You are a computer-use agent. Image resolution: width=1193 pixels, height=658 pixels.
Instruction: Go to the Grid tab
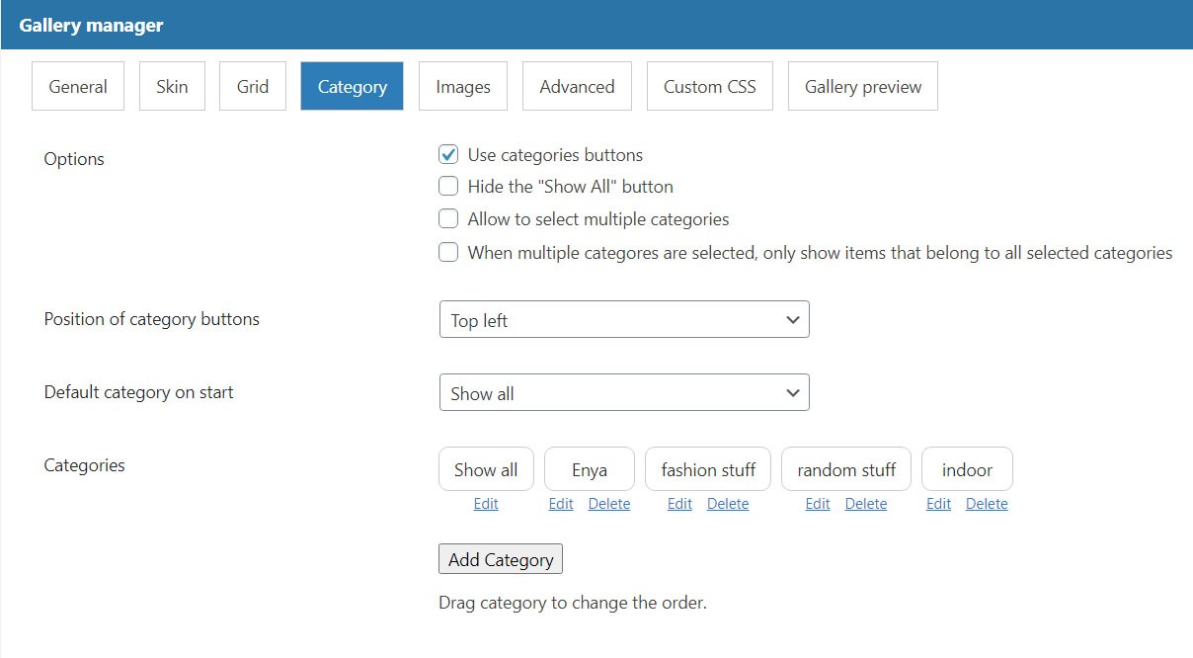253,87
